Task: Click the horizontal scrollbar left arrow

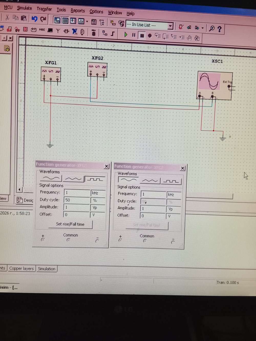Action: (19, 190)
